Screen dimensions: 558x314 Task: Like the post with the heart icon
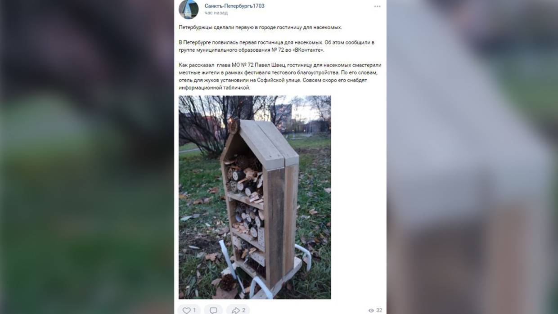186,310
